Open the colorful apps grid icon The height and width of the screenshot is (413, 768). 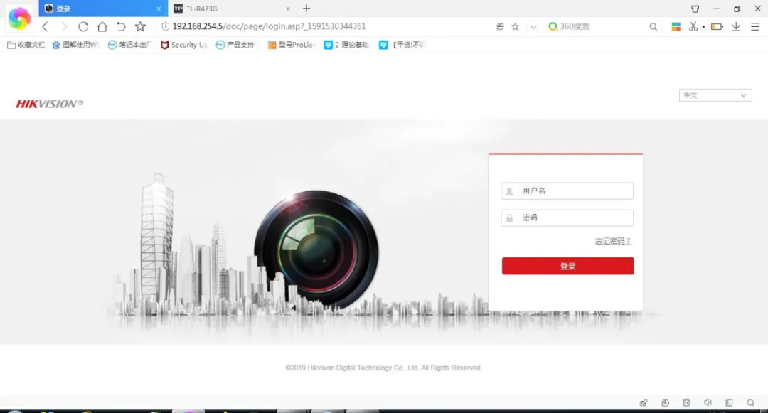click(676, 27)
